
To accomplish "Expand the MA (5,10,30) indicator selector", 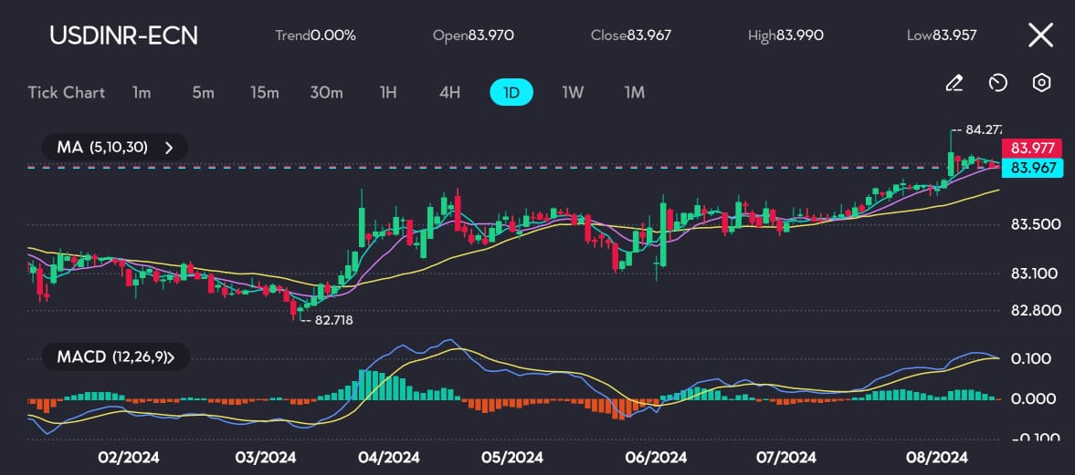I will [114, 147].
